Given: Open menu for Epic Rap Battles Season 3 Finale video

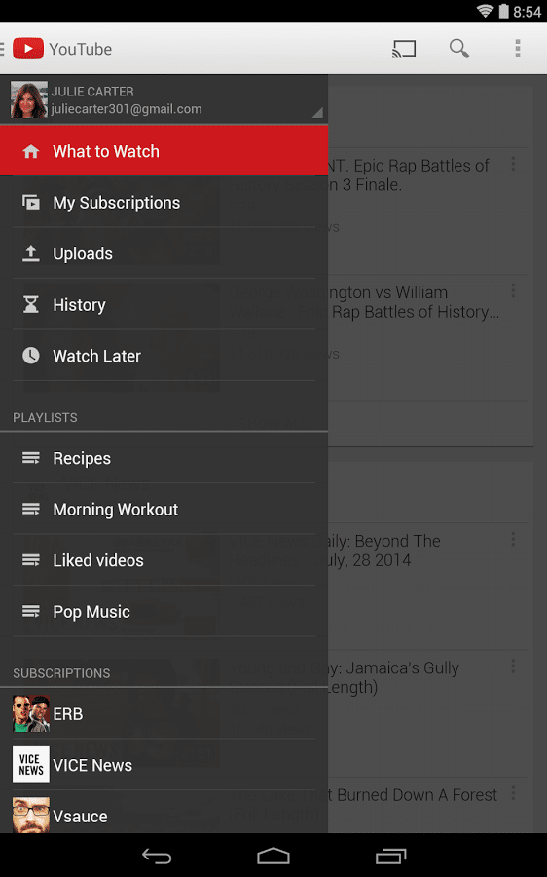Looking at the screenshot, I should click(x=513, y=165).
